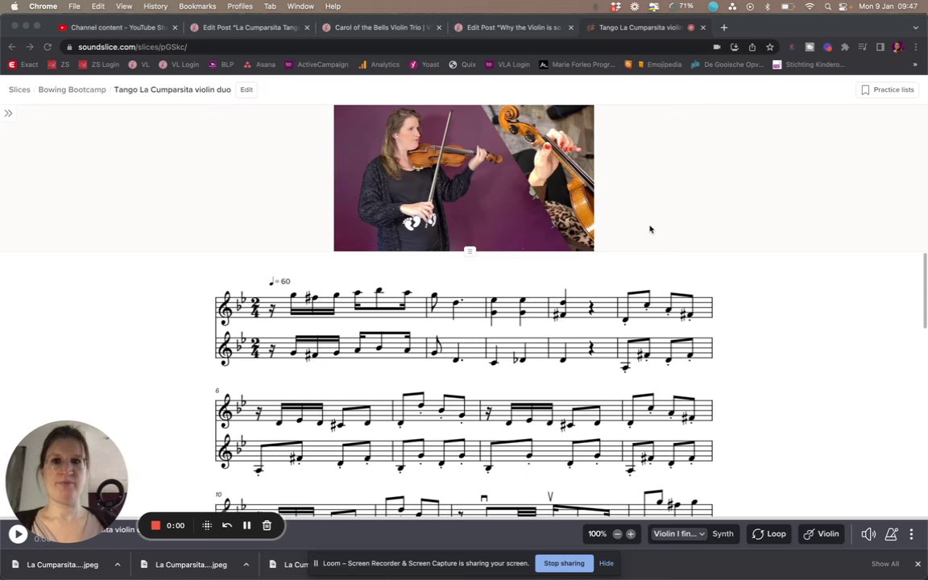Open the Emojipedia bookmark

tap(657, 64)
